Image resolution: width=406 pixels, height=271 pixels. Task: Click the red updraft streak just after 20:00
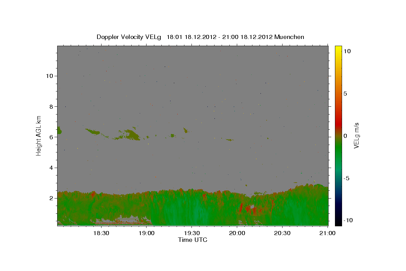click(242, 207)
